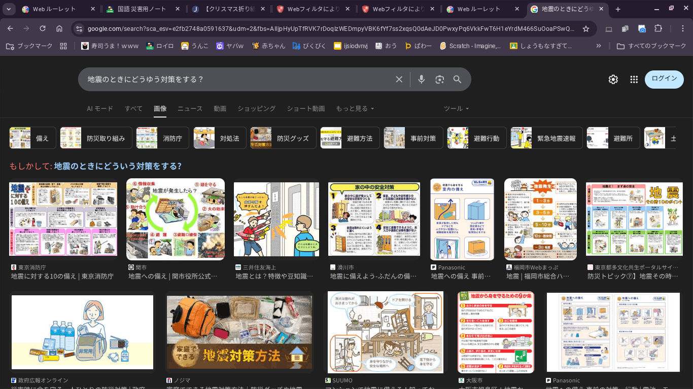Show hidden bookmarks overflow chevron
The height and width of the screenshot is (389, 693).
(599, 46)
